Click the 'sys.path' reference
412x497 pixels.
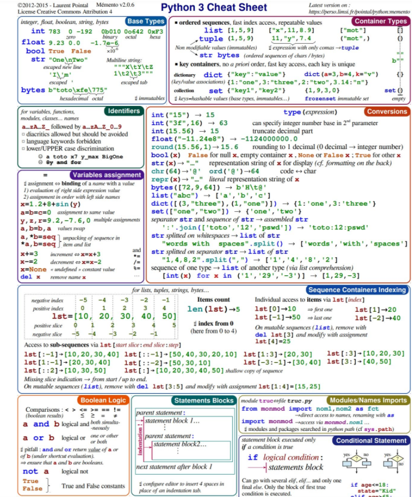(x=378, y=429)
